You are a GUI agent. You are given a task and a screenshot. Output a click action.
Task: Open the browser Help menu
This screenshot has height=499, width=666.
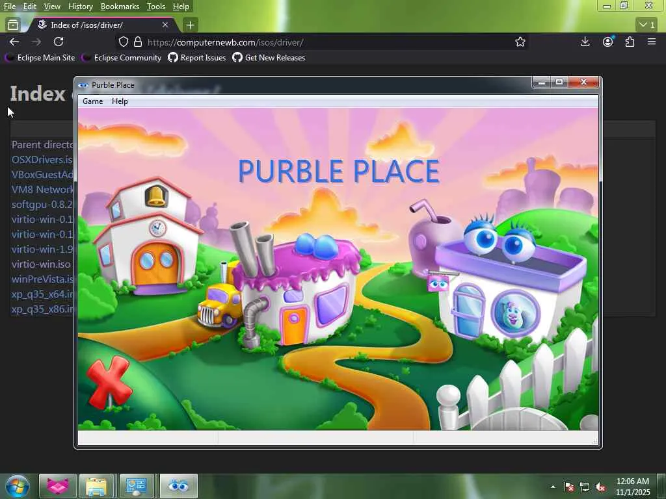pyautogui.click(x=181, y=6)
